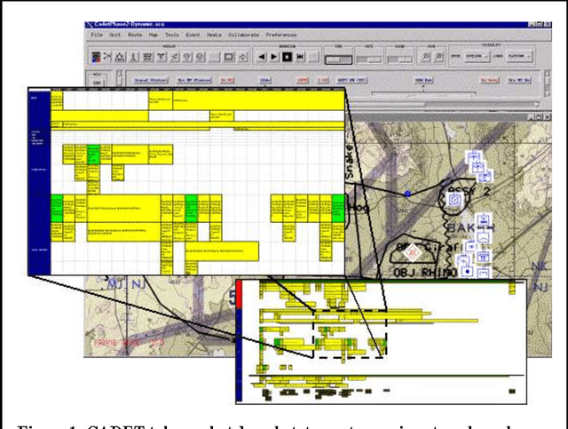Click the blue event button above timeline pointer

click(423, 80)
